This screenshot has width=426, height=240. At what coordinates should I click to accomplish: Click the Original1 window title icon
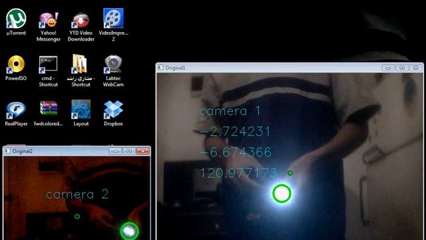[x=160, y=67]
